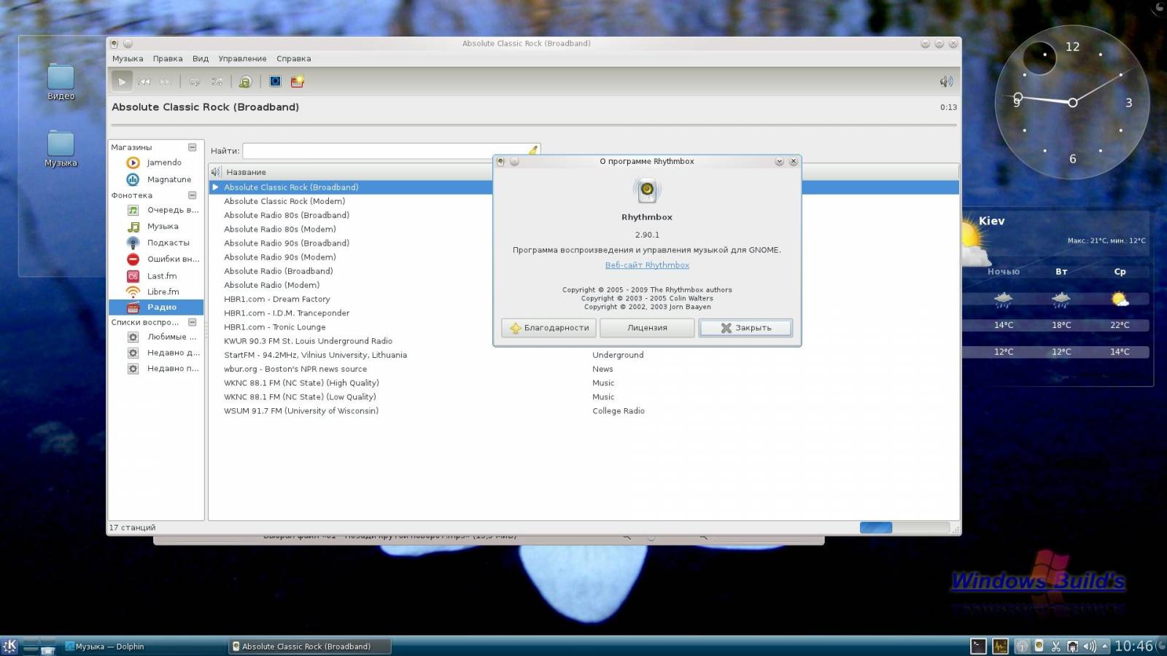Select the Очередь в... play queue entry
This screenshot has height=656, width=1167.
coord(156,210)
